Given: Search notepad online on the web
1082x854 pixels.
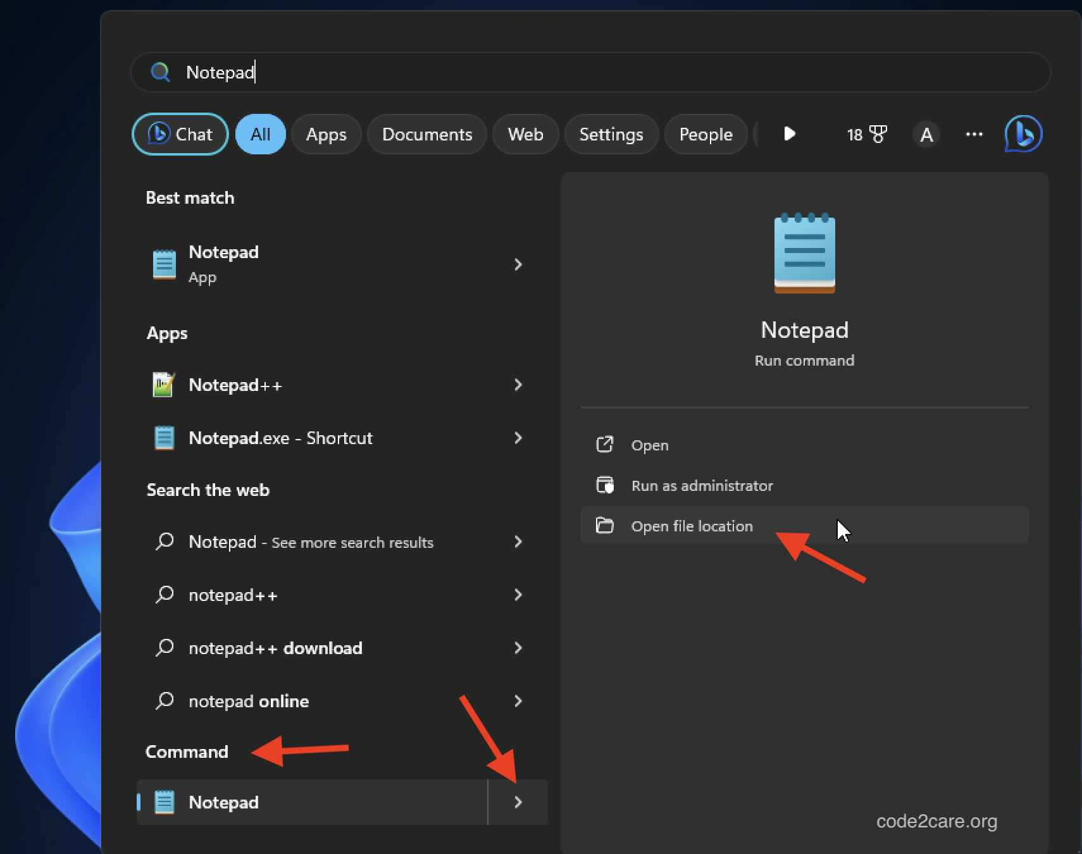Looking at the screenshot, I should 249,701.
